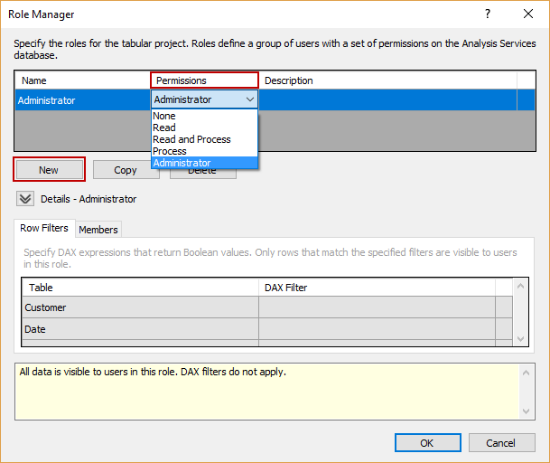The height and width of the screenshot is (463, 550).
Task: Open the Row Filters tab
Action: (x=44, y=229)
